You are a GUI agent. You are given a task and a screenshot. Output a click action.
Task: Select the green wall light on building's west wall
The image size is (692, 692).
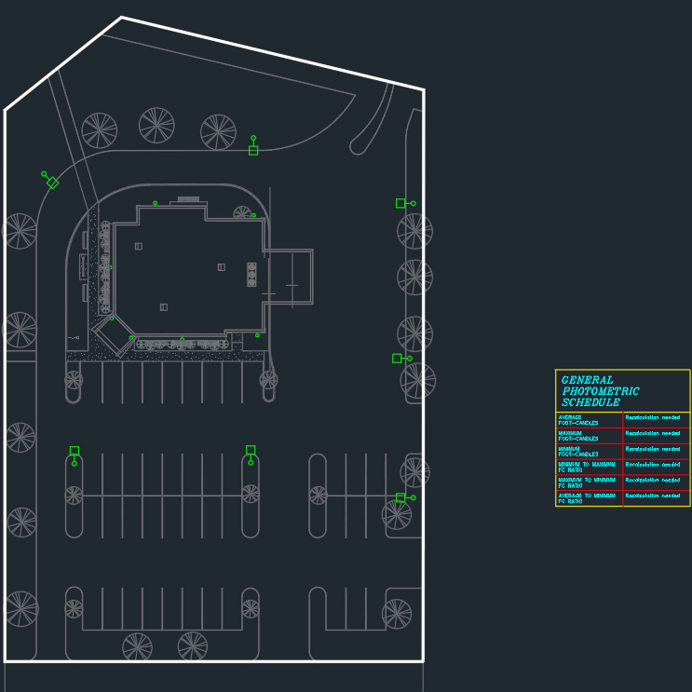click(110, 267)
